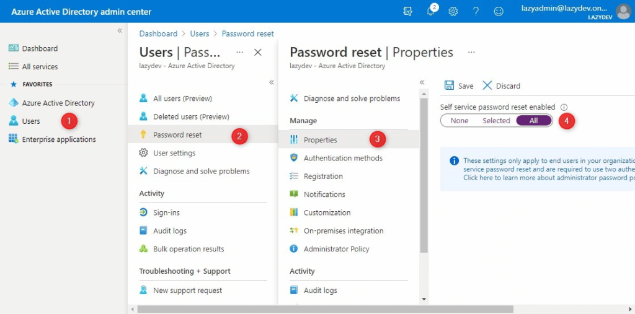This screenshot has width=635, height=314.
Task: Open the notifications bell icon
Action: pyautogui.click(x=430, y=11)
